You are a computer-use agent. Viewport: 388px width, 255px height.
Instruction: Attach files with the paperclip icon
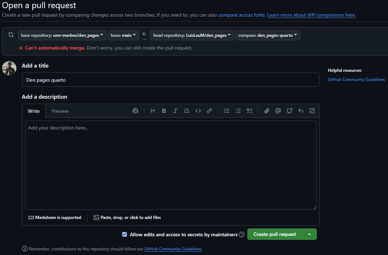[267, 111]
